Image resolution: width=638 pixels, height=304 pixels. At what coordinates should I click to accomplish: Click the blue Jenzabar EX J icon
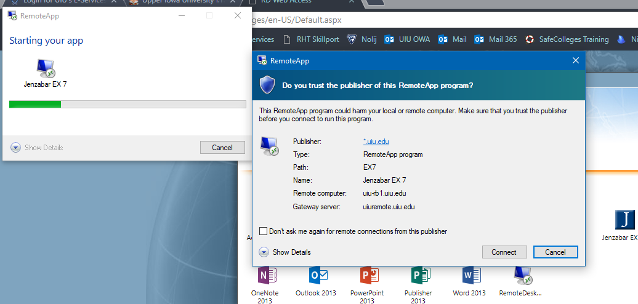(x=624, y=220)
